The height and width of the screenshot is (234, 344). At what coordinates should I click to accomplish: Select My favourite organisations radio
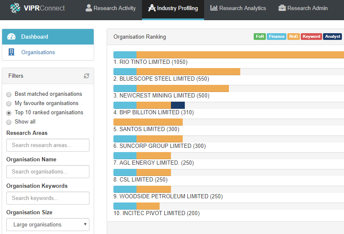coord(9,104)
